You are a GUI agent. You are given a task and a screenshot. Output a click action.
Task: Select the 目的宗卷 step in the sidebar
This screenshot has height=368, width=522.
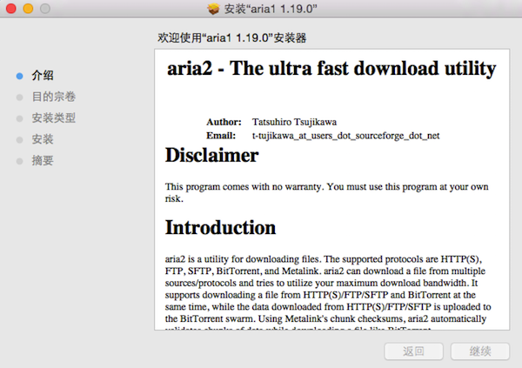point(54,97)
